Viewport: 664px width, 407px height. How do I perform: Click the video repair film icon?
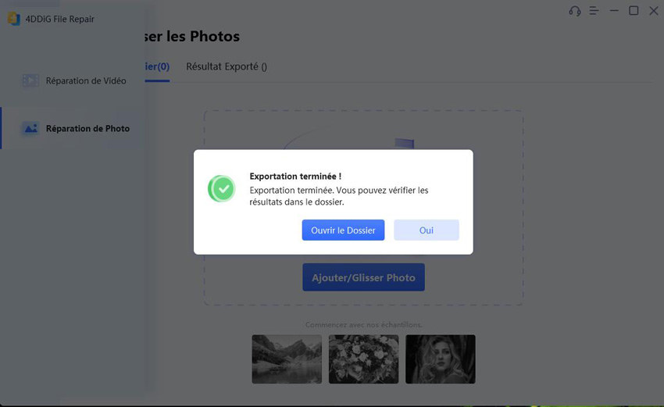[x=30, y=80]
